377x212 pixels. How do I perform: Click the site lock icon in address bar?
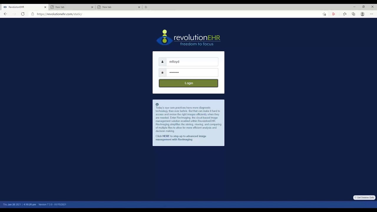(x=32, y=14)
